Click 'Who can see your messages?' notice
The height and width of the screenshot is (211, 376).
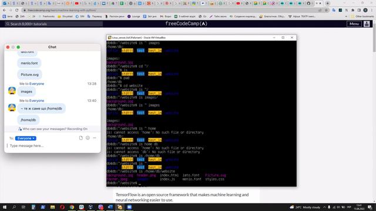[53, 129]
